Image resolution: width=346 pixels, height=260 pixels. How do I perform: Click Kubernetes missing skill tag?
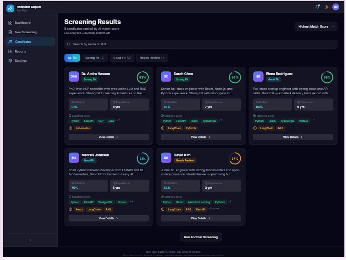pyautogui.click(x=82, y=128)
